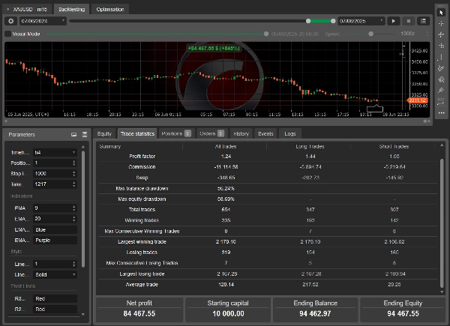The height and width of the screenshot is (326, 450).
Task: Open backtesting settings gear icon
Action: [10, 21]
